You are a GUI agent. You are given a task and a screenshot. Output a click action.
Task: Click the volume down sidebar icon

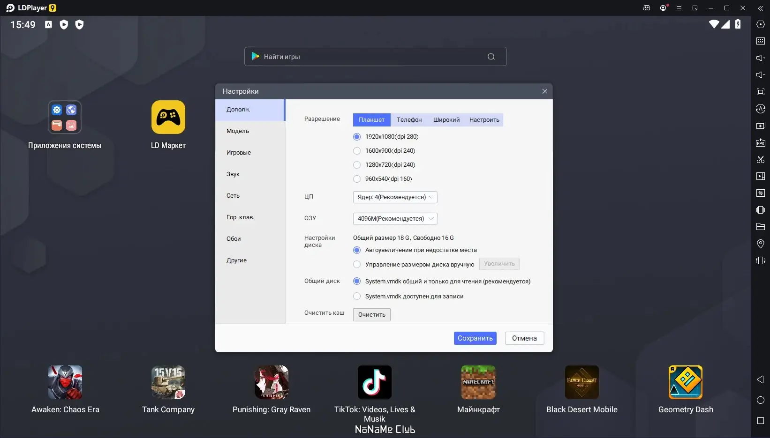pos(761,75)
